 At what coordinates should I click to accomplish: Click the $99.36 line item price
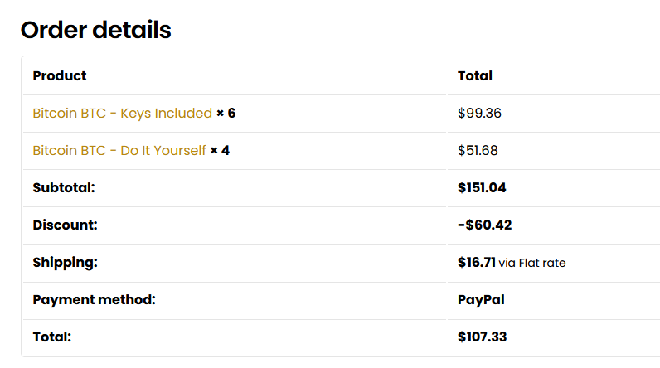coord(479,113)
